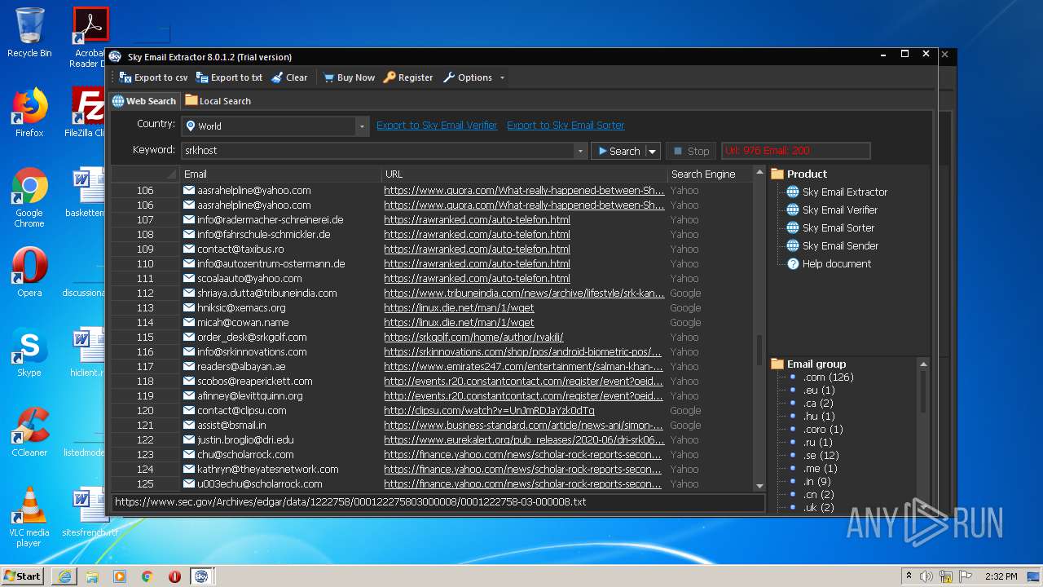Expand the Keyword history dropdown arrow
This screenshot has height=587, width=1043.
tap(580, 151)
